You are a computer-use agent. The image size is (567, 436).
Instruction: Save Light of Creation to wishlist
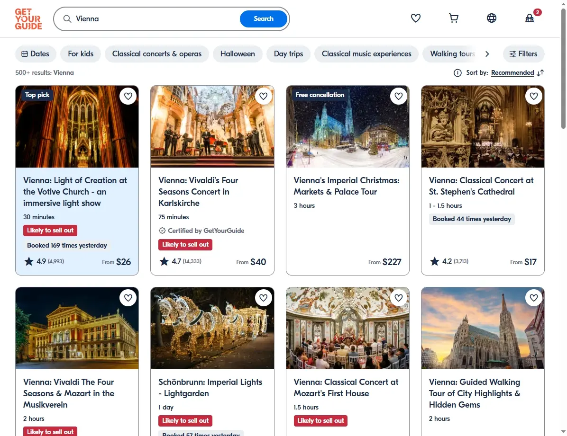coord(128,96)
